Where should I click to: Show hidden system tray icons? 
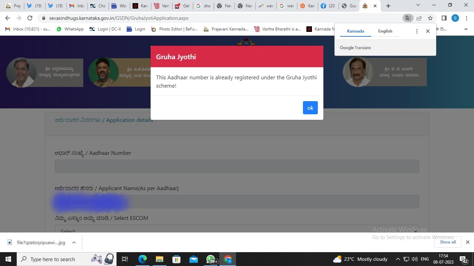(398, 259)
